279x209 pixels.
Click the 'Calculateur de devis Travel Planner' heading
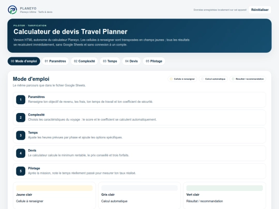tap(70, 31)
